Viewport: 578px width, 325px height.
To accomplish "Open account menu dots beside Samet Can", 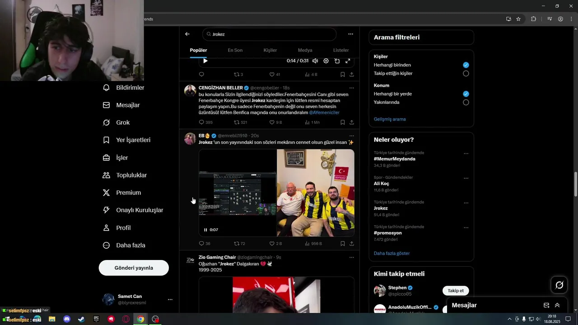I will pos(170,300).
